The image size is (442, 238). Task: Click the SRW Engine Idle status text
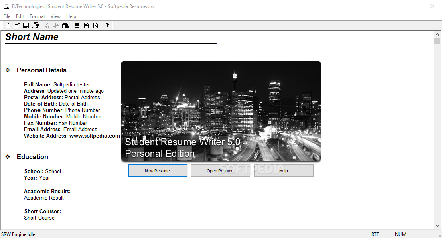tap(18, 234)
